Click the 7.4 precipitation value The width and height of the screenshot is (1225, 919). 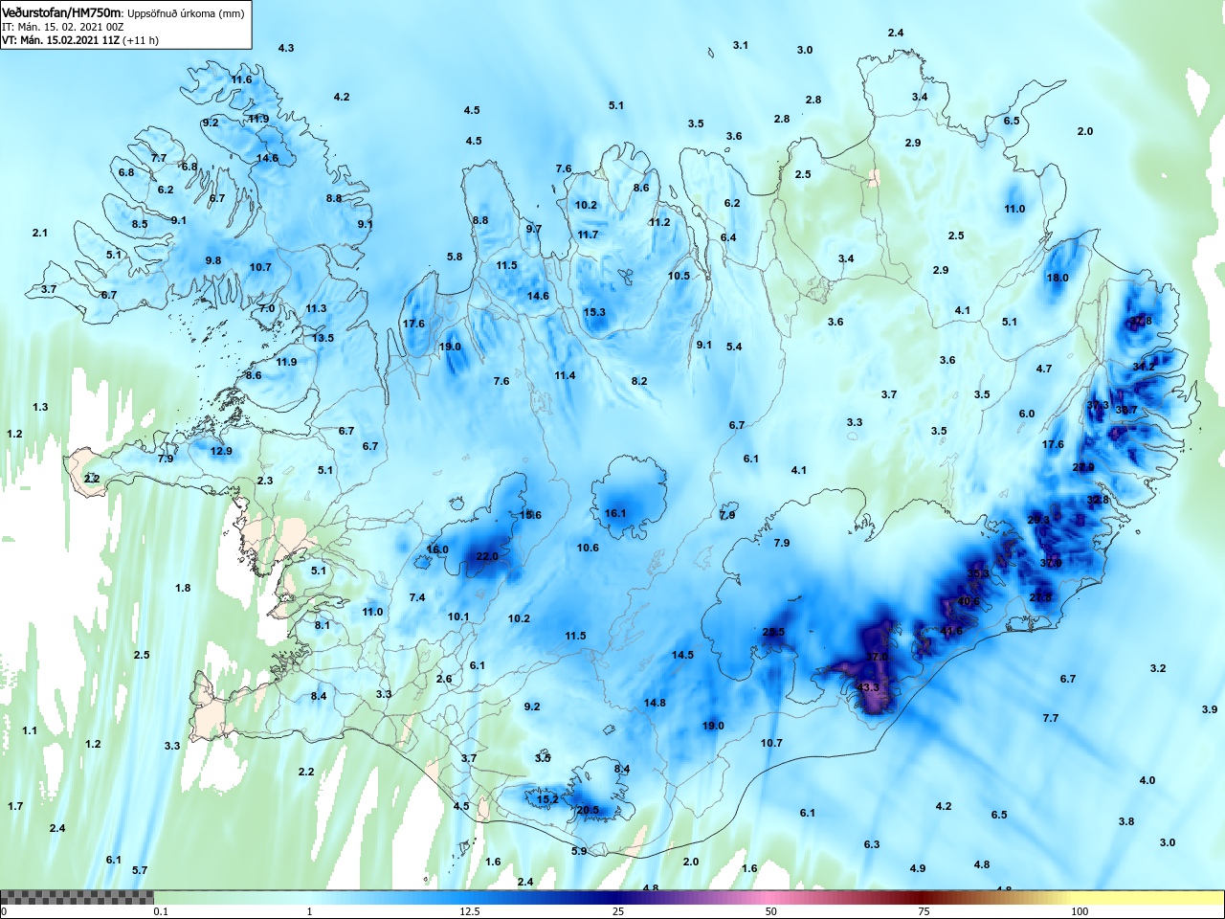pyautogui.click(x=417, y=597)
